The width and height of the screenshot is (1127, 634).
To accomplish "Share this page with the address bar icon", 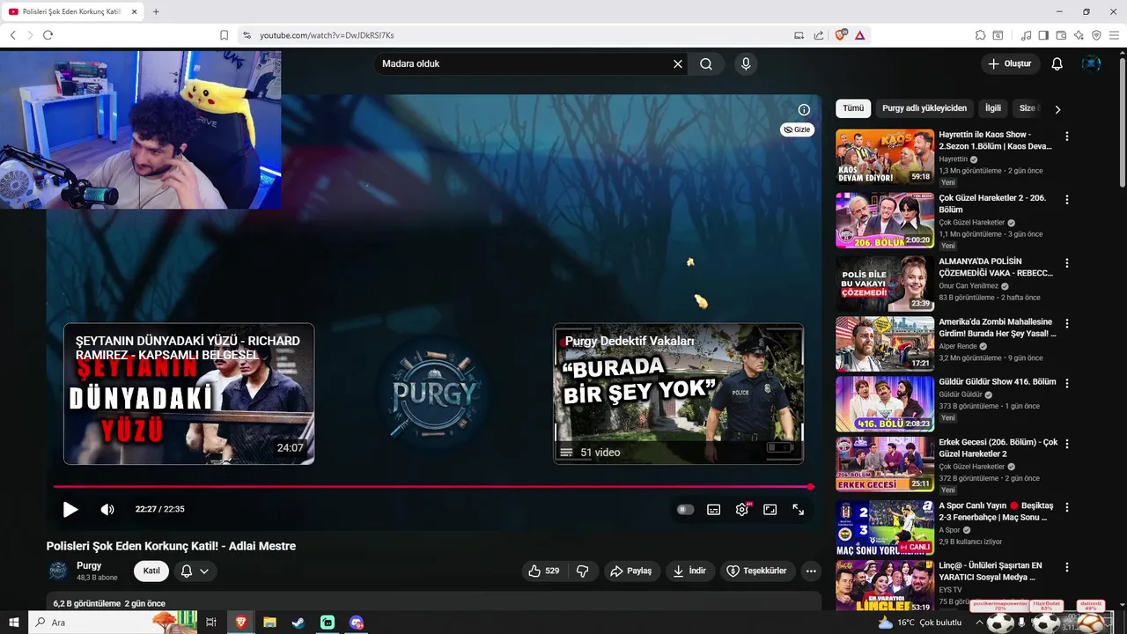I will [x=819, y=35].
